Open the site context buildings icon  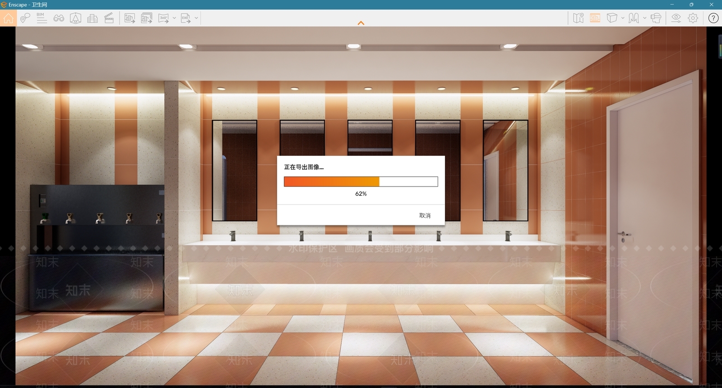(x=93, y=18)
